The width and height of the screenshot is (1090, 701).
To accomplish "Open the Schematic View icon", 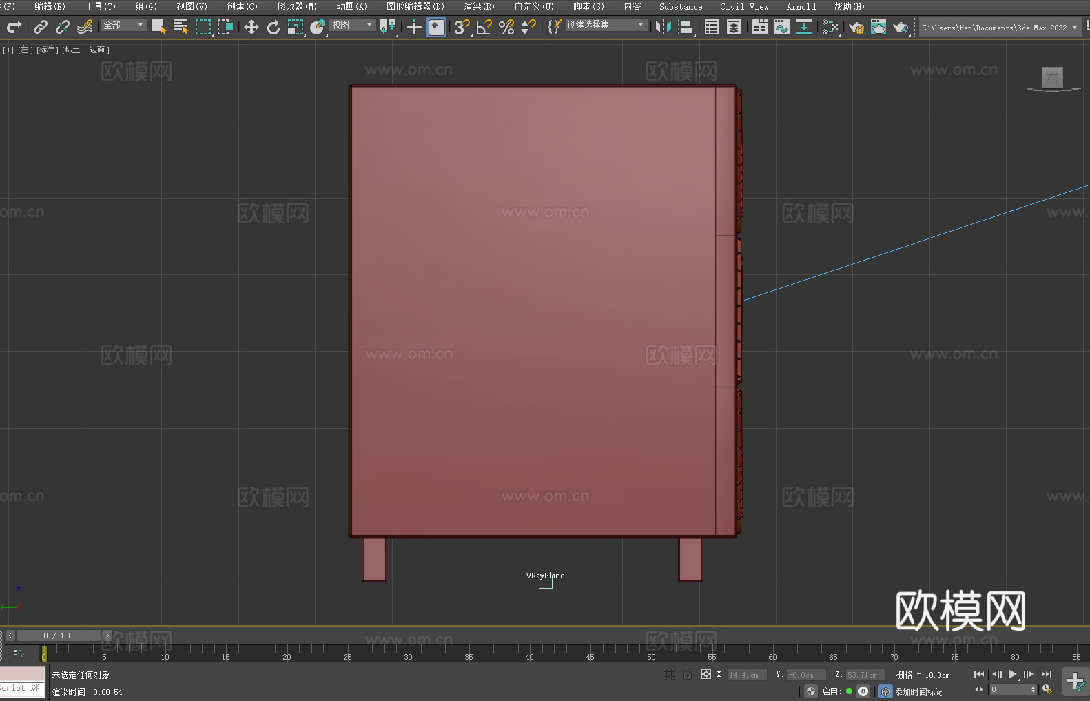I will (830, 27).
